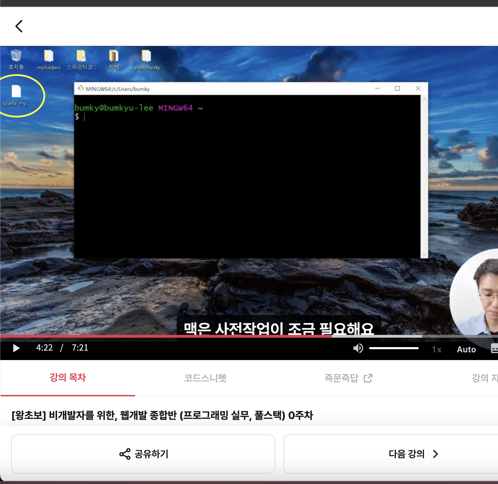498x484 pixels.
Task: Select the myfolders desktop folder
Action: 49,60
